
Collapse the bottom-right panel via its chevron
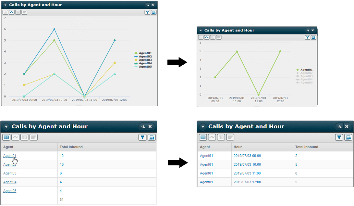coord(202,126)
